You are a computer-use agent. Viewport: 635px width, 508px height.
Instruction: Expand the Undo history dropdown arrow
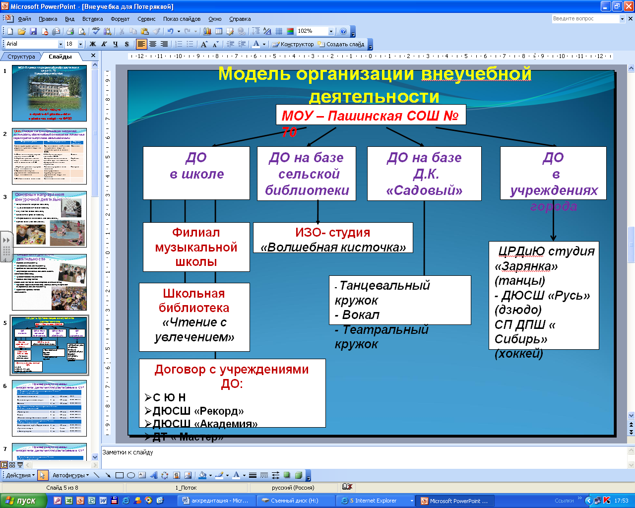[179, 31]
